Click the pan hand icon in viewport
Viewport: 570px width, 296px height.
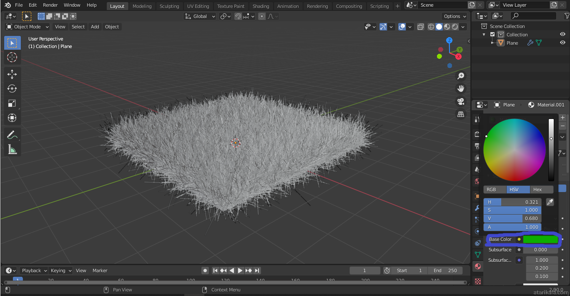[x=461, y=89]
